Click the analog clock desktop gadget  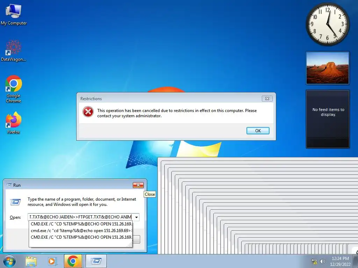(x=328, y=24)
